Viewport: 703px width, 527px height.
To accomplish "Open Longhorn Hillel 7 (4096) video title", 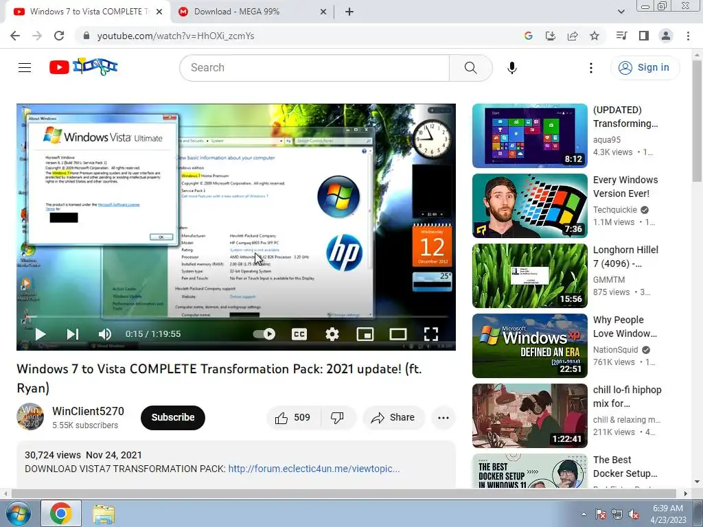I will point(625,257).
